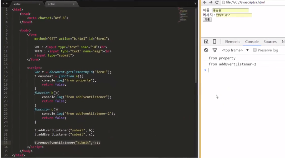Click 'from property' console message
Image resolution: width=285 pixels, height=158 pixels.
tap(222, 58)
